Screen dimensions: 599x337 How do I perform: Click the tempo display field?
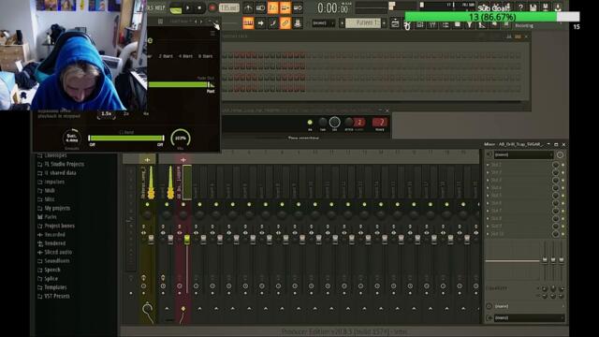point(228,7)
